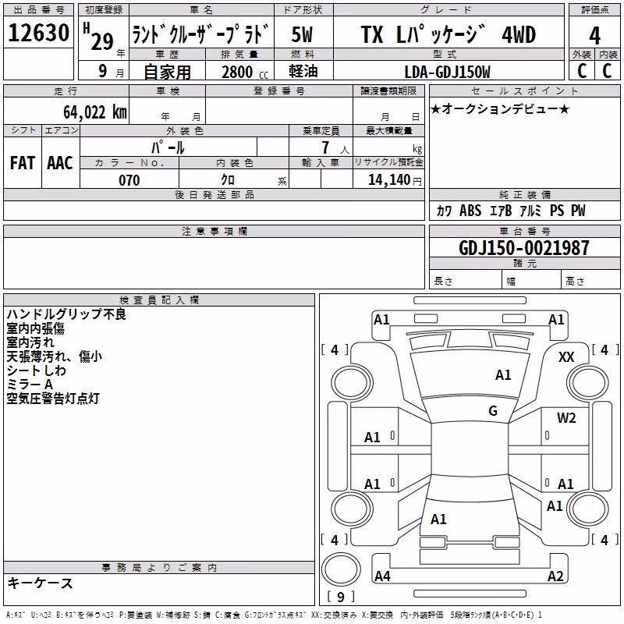
Task: Click the ABS equipment entry
Action: [x=470, y=211]
